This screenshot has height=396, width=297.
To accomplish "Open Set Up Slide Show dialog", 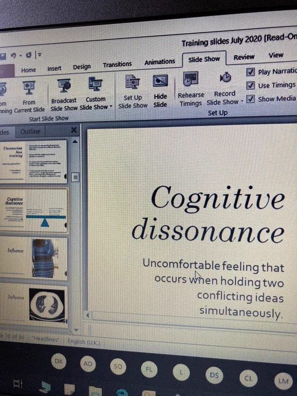I will click(x=133, y=92).
